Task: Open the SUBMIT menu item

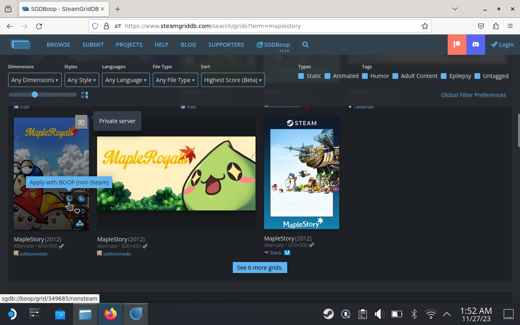Action: pos(93,45)
